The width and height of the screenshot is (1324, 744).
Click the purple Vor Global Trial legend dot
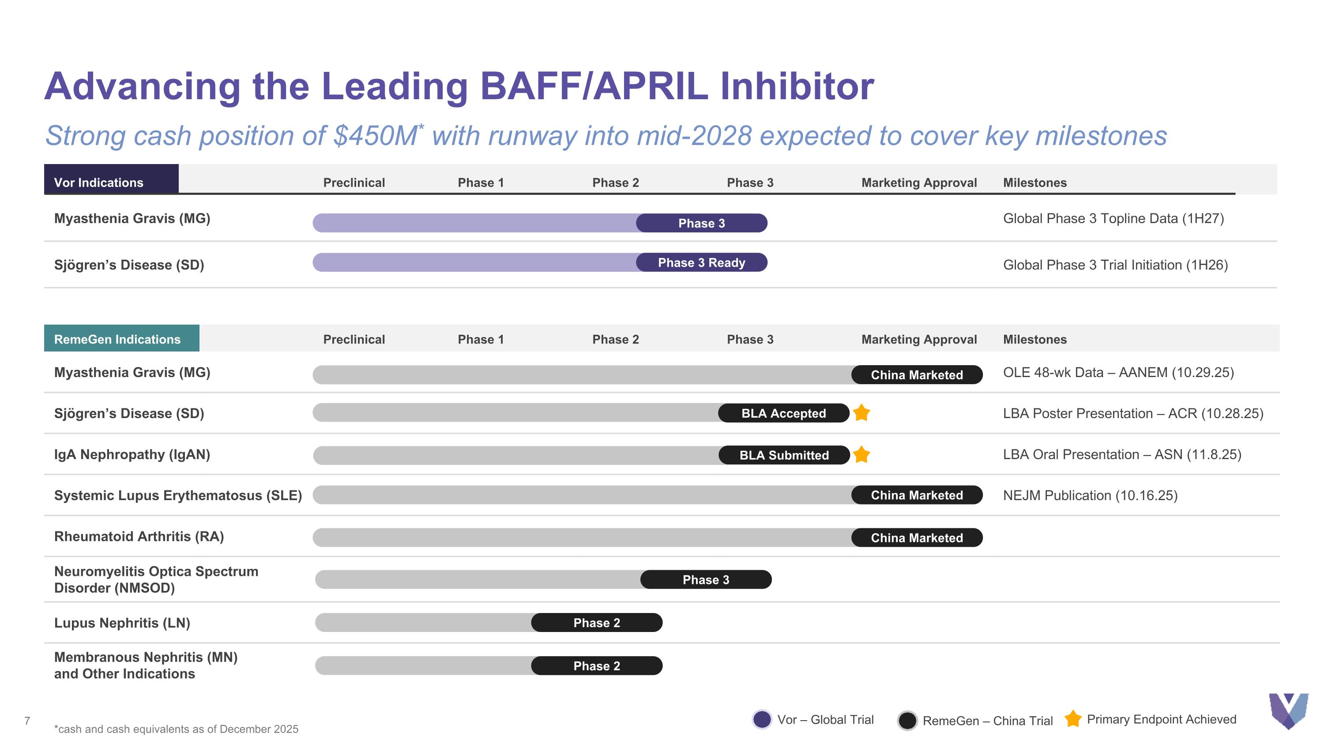pos(762,719)
